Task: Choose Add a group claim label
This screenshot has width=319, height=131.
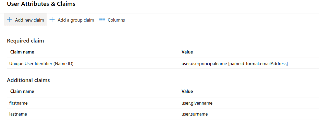Action: pyautogui.click(x=76, y=20)
